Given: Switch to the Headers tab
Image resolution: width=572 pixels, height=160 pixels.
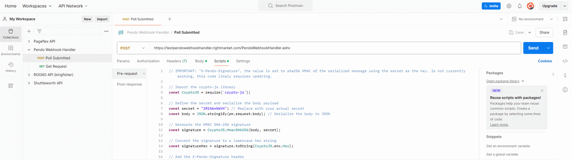Looking at the screenshot, I should (177, 61).
